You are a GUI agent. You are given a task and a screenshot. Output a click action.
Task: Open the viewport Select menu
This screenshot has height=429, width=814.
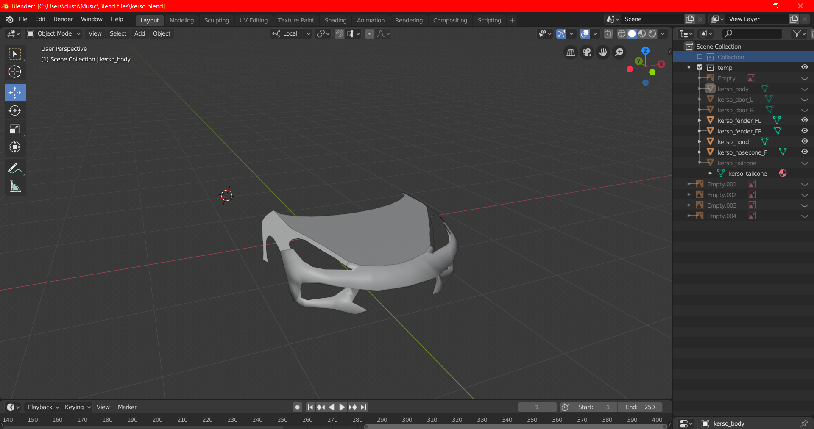(118, 33)
